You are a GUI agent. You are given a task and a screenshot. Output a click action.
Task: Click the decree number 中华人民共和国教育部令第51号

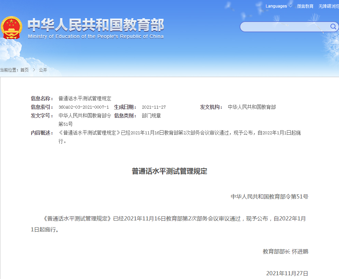[269, 196]
